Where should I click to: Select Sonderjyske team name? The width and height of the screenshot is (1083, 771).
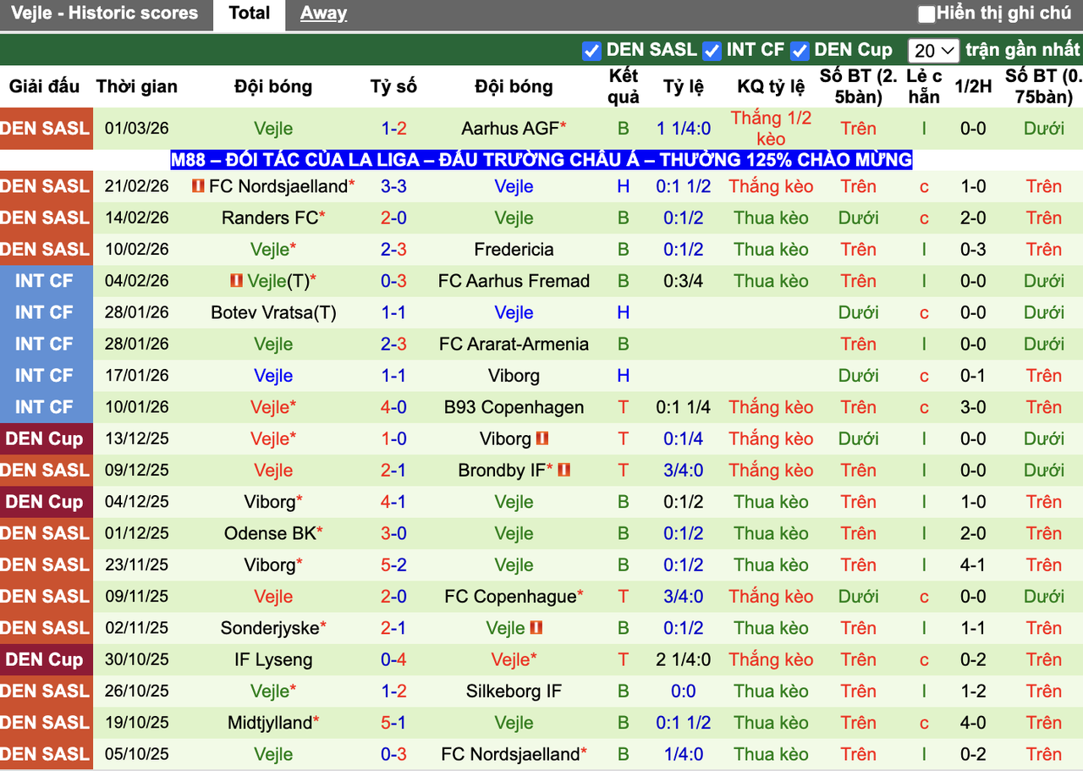tap(270, 628)
